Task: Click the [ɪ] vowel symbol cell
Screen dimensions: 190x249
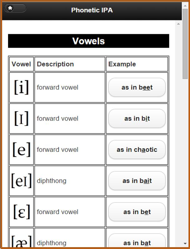Action: 22,119
